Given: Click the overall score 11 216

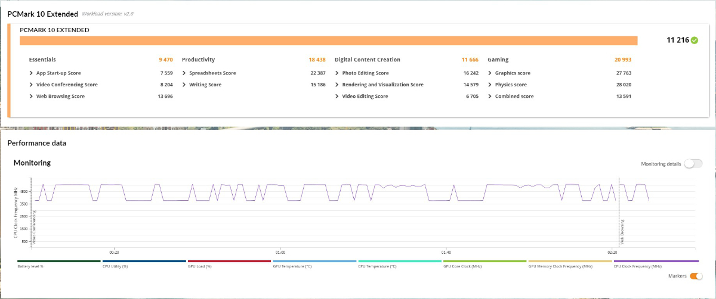Looking at the screenshot, I should pos(677,41).
